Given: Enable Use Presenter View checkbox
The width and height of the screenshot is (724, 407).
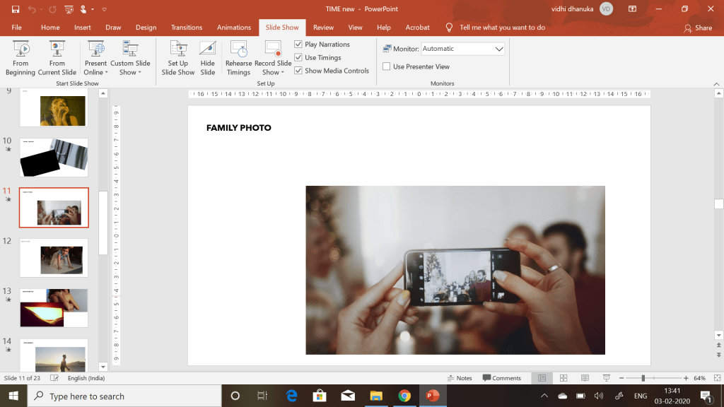Looking at the screenshot, I should 387,66.
